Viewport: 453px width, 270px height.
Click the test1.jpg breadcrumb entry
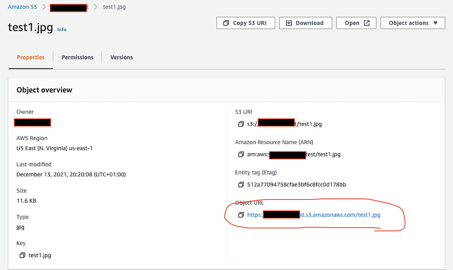[114, 7]
